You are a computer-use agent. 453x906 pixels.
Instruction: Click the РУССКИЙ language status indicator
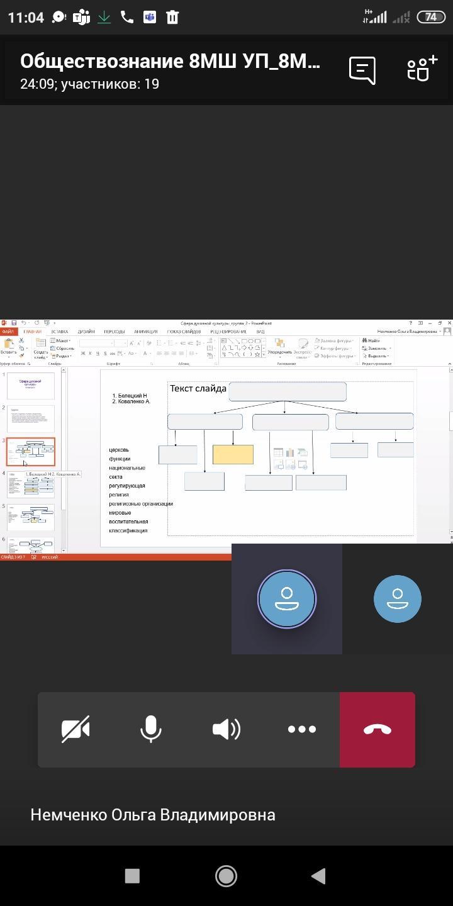[49, 557]
